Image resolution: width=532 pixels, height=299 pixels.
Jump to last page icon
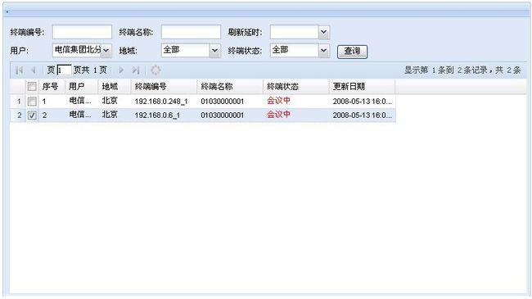click(x=136, y=70)
